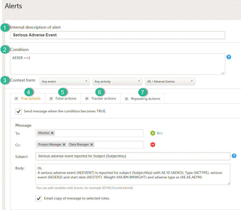This screenshot has width=241, height=210.
Task: Add a Bcc recipient with the green plus
Action: pyautogui.click(x=153, y=133)
